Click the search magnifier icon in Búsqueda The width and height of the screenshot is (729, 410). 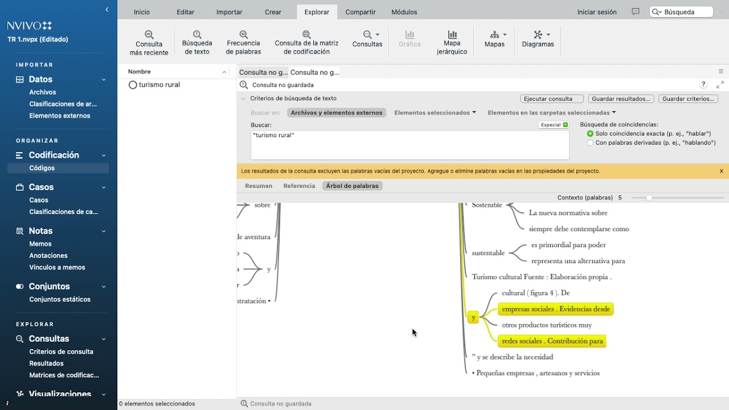[x=657, y=12]
